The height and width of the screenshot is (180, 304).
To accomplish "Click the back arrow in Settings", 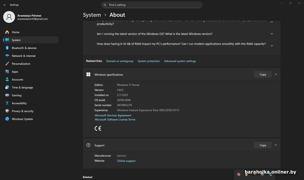I will coord(5,5).
